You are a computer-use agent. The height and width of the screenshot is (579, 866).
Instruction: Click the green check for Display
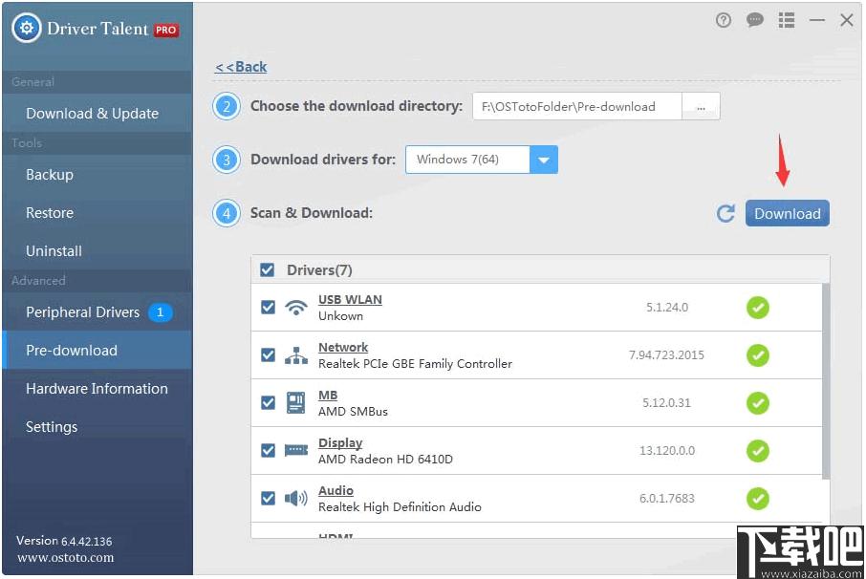click(x=758, y=451)
